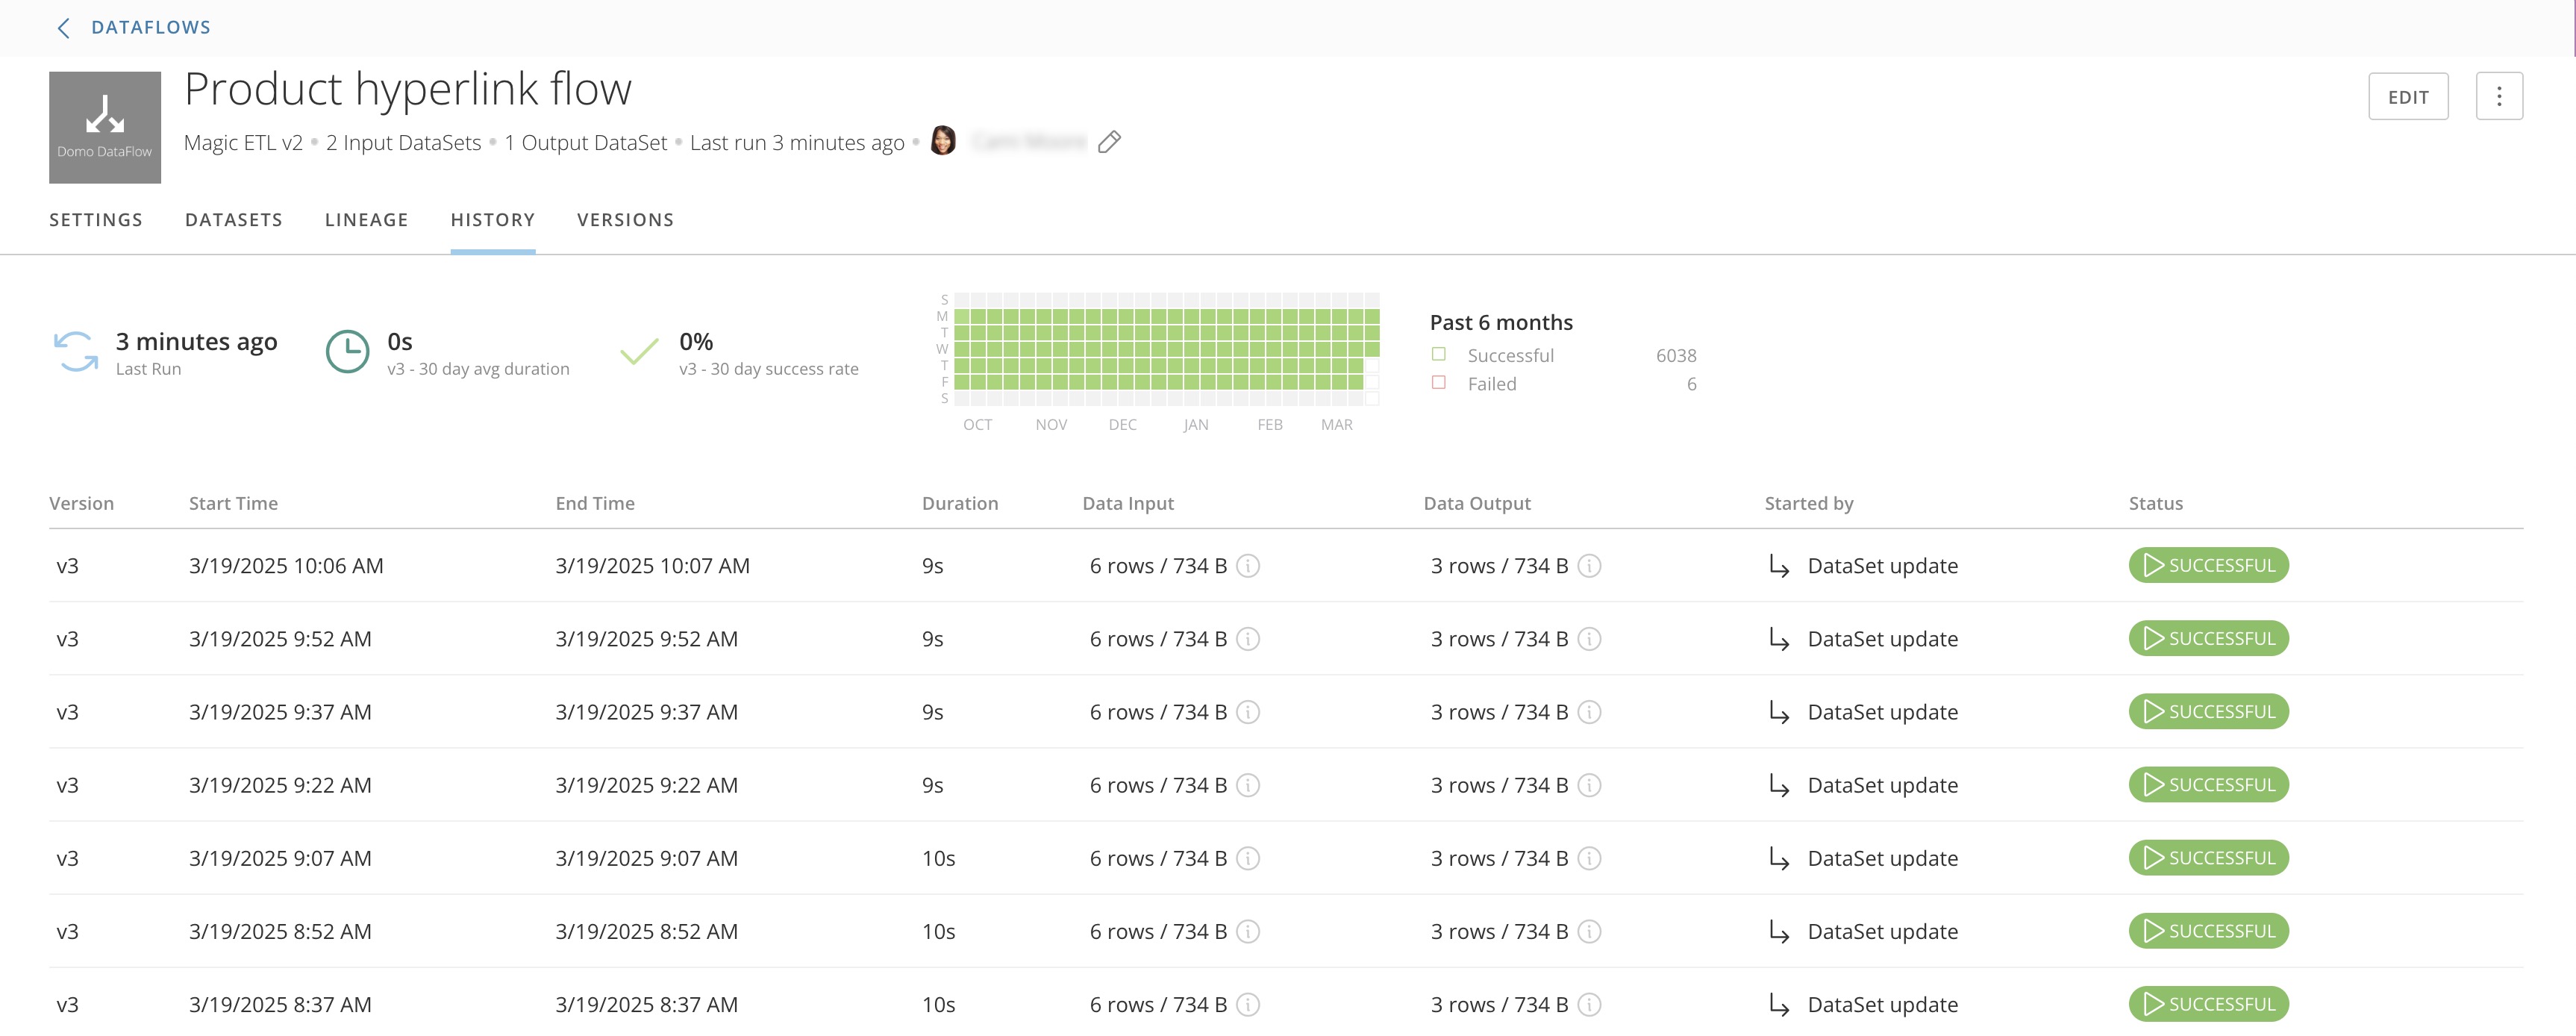Switch to the DATASETS tab
Screen dimensions: 2576x1036
(234, 220)
